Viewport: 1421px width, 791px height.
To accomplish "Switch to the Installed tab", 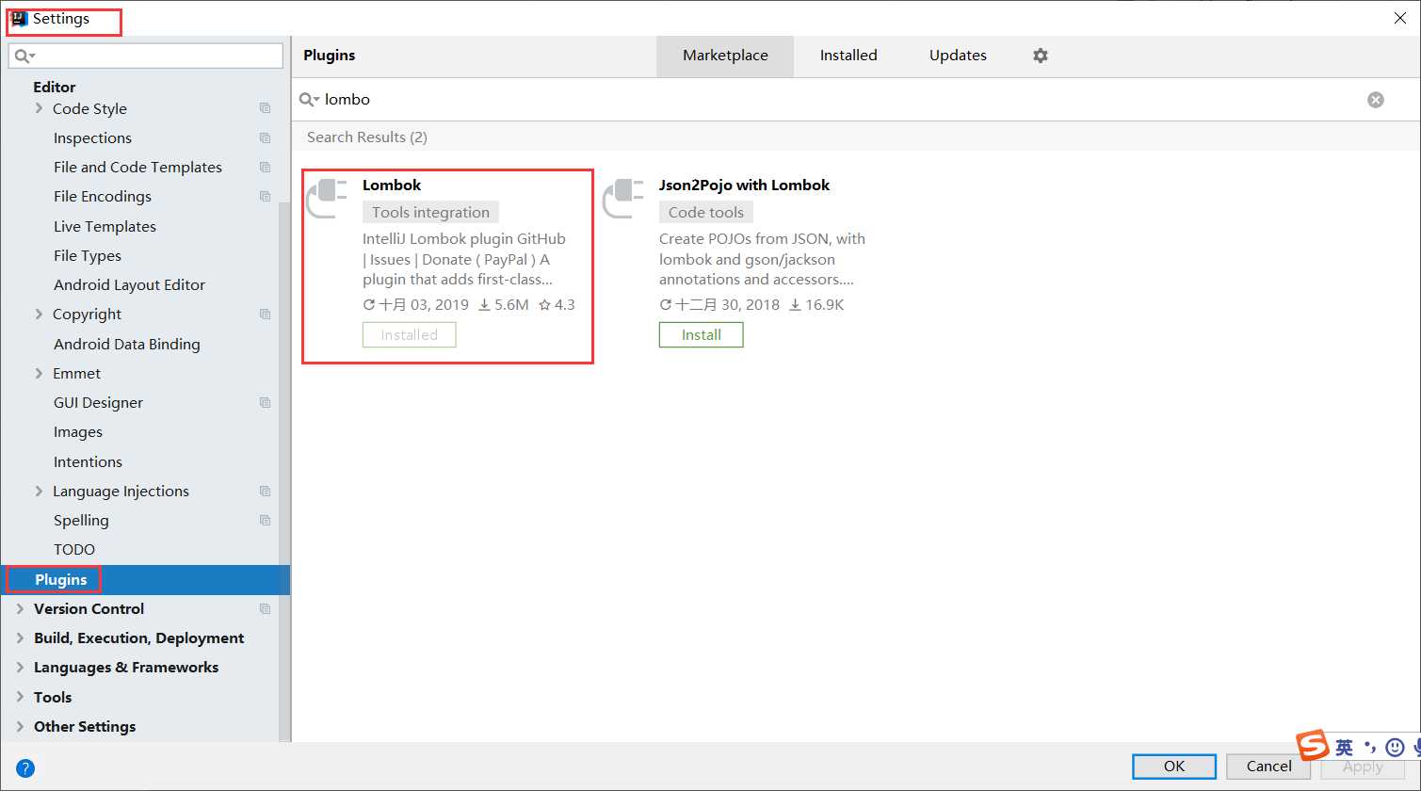I will pyautogui.click(x=848, y=56).
